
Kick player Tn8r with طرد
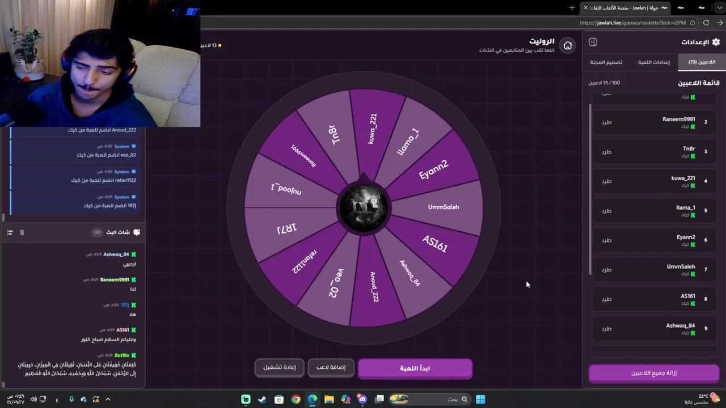click(606, 152)
